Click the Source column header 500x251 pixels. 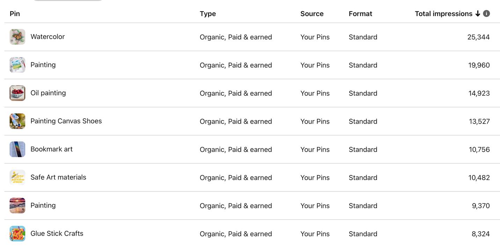pyautogui.click(x=312, y=14)
